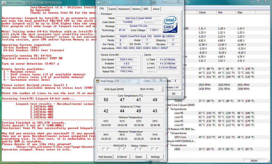The height and width of the screenshot is (164, 272).
Task: Click the OK button in CPU-Z
Action: (x=174, y=94)
